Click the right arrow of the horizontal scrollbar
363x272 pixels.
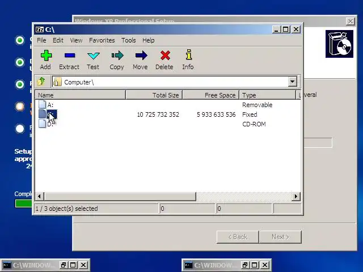(x=296, y=197)
